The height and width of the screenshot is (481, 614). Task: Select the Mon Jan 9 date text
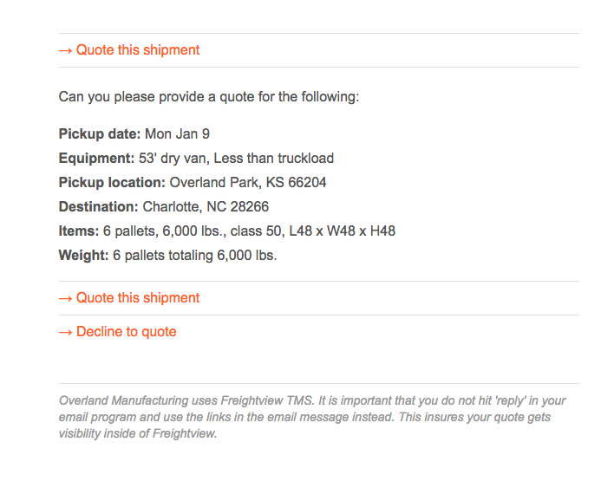click(178, 133)
